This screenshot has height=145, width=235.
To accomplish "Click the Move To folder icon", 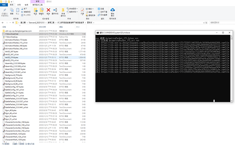I will coord(35,11).
